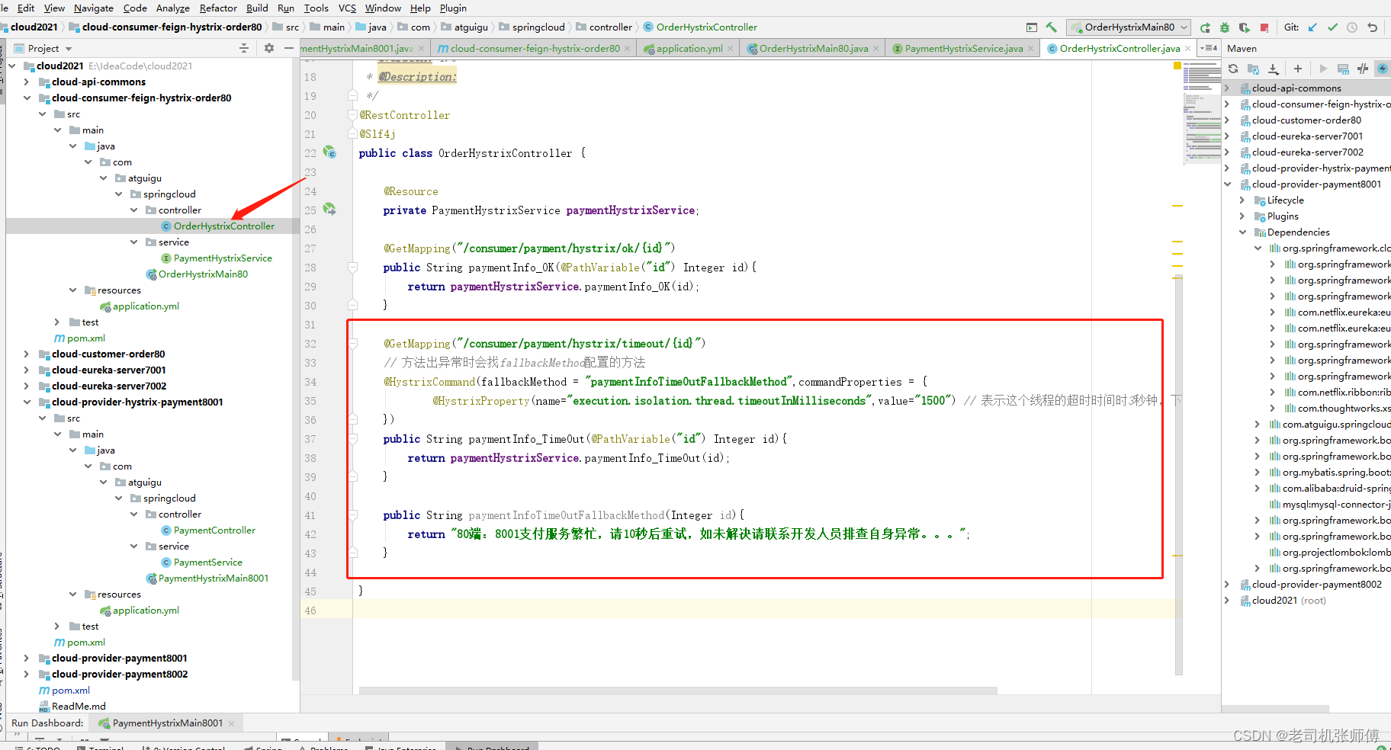1391x750 pixels.
Task: Click the yellow inspection indicator above the editor scrollbar
Action: pyautogui.click(x=1177, y=66)
